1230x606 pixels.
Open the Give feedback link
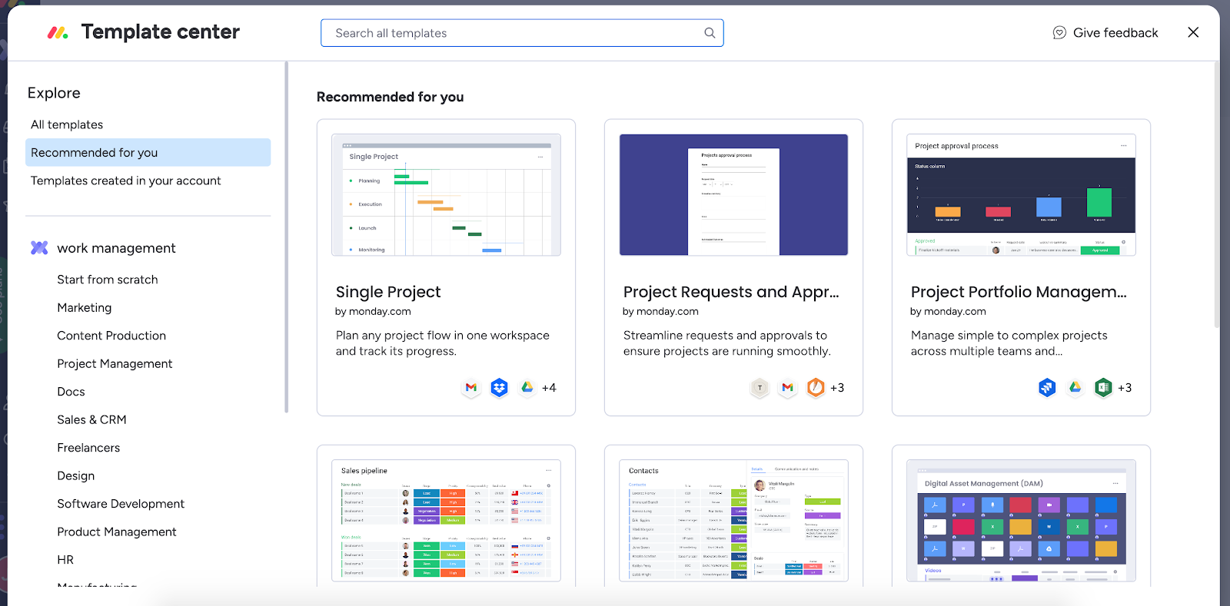1105,33
